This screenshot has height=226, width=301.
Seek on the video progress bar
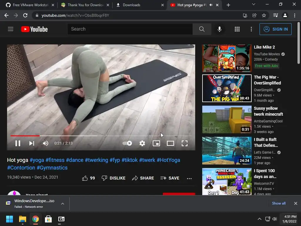pyautogui.click(x=101, y=136)
